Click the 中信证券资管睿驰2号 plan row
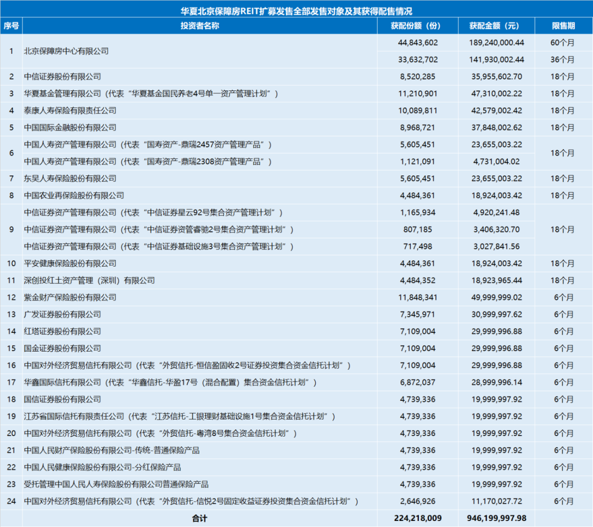 tap(159, 230)
